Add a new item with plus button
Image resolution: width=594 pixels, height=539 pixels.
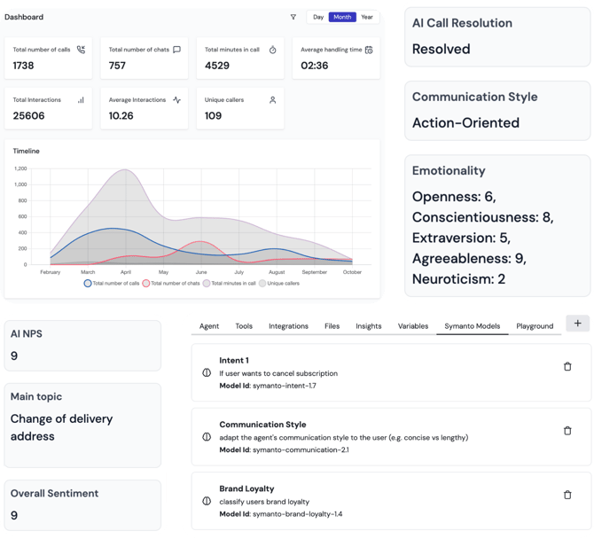click(x=578, y=324)
